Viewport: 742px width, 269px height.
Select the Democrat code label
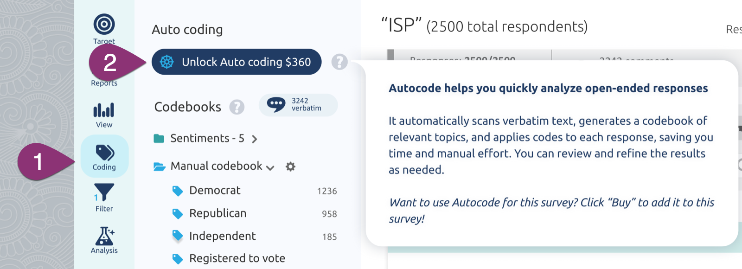(215, 191)
